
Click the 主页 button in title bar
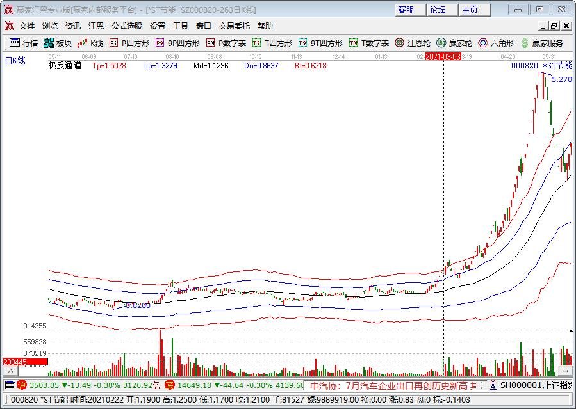[x=474, y=10]
